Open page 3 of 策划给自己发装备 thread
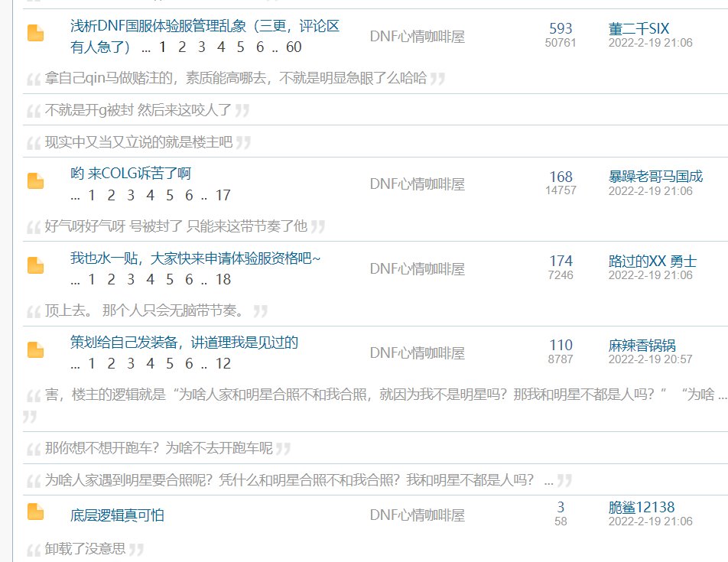This screenshot has width=728, height=562. [131, 363]
